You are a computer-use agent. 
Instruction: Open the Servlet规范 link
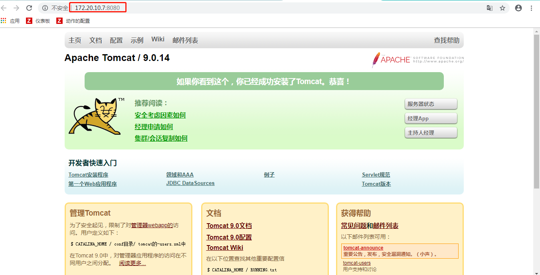(376, 175)
